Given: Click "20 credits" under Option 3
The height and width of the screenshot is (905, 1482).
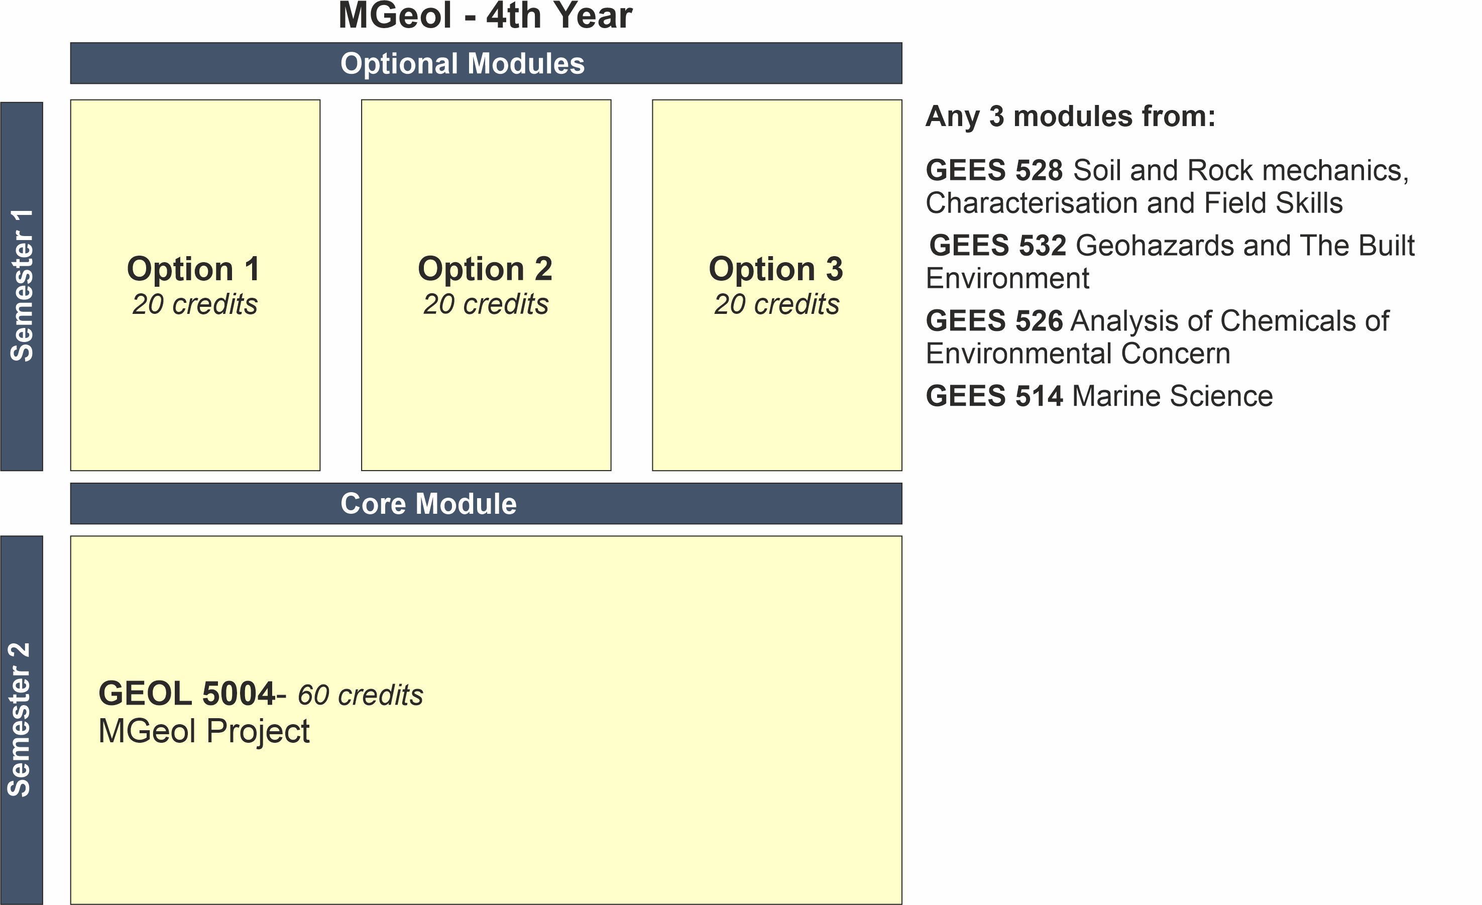Looking at the screenshot, I should [776, 304].
